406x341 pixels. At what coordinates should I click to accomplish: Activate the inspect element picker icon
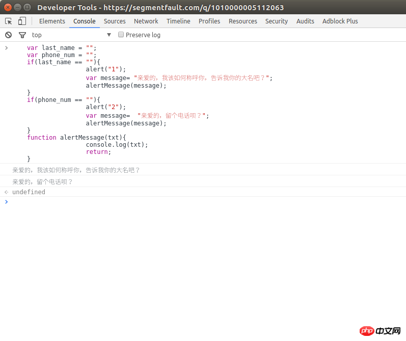[9, 21]
